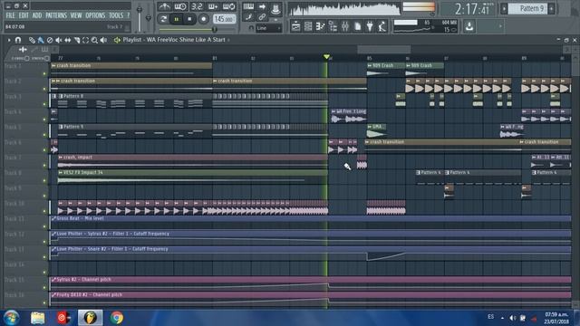This screenshot has height=326, width=580.
Task: Click the tempo tapper icon
Action: tap(382, 26)
